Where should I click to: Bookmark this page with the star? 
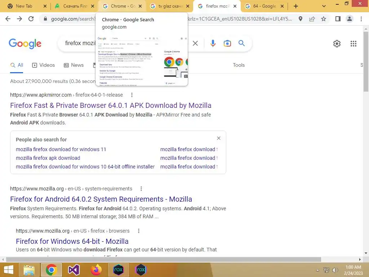tap(324, 19)
